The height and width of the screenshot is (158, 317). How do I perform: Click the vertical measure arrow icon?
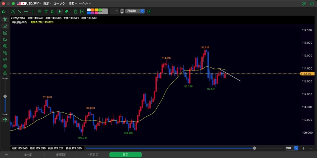pyautogui.click(x=82, y=11)
